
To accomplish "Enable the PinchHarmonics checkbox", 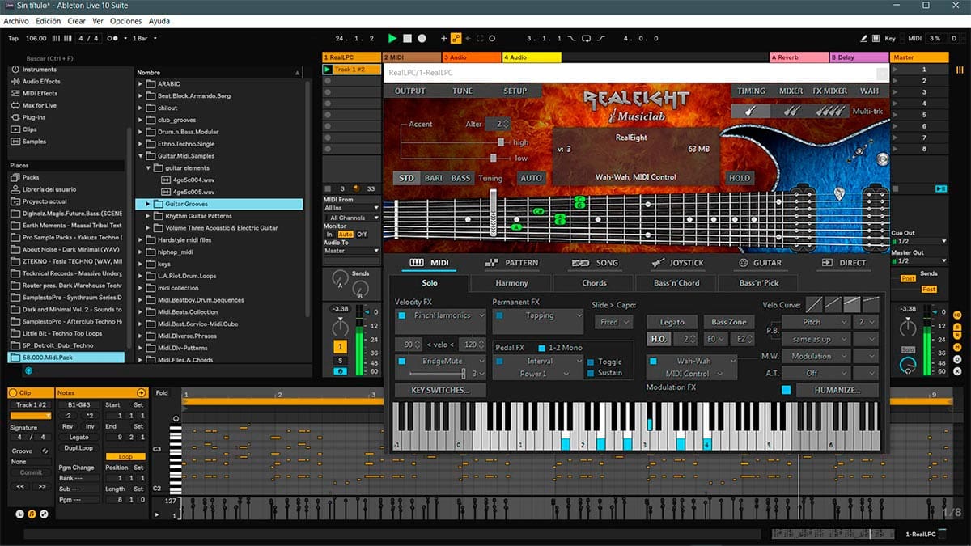I will [402, 315].
